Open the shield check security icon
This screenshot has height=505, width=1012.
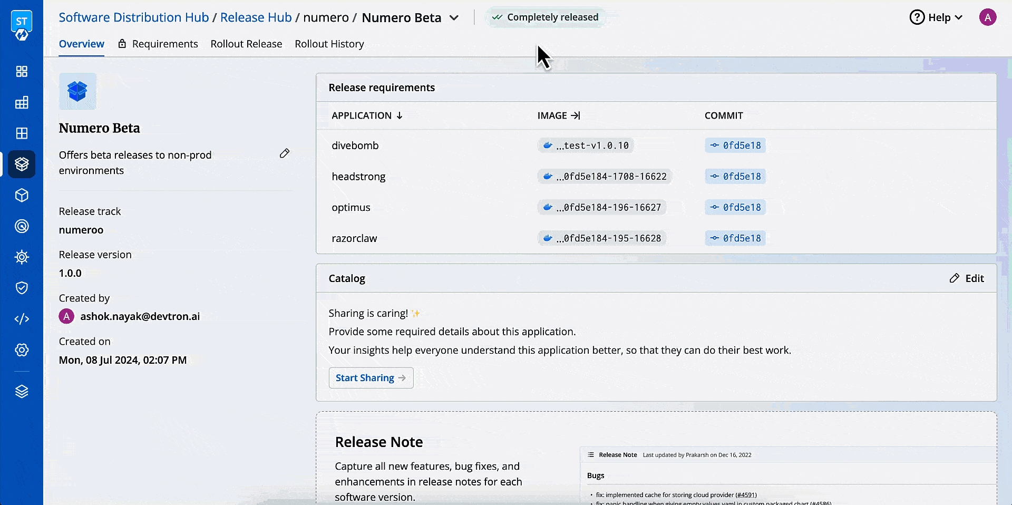22,288
